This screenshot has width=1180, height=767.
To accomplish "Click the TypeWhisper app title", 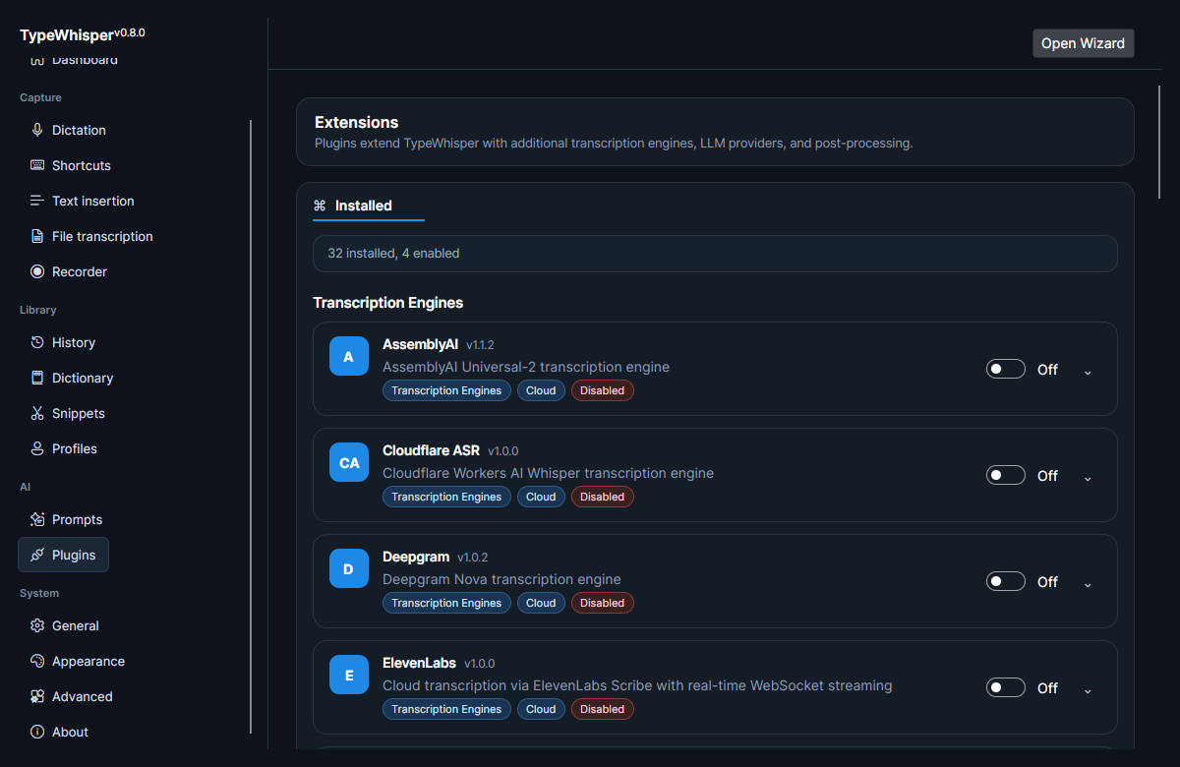I will click(x=66, y=35).
